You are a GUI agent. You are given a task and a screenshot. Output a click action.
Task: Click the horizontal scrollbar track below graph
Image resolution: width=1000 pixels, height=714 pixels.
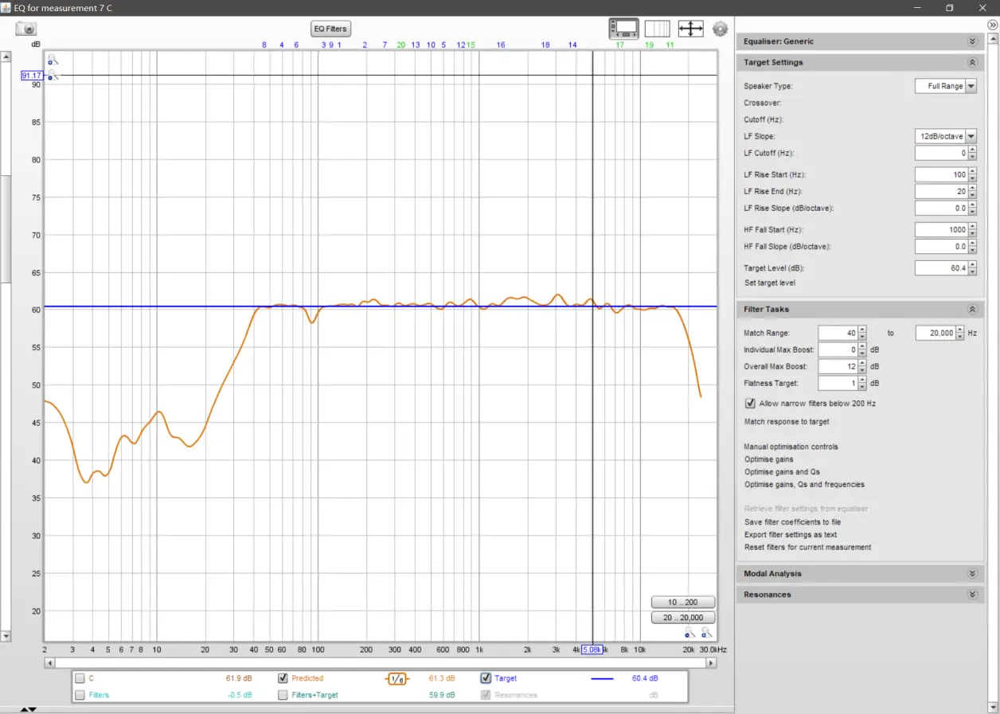pyautogui.click(x=380, y=662)
